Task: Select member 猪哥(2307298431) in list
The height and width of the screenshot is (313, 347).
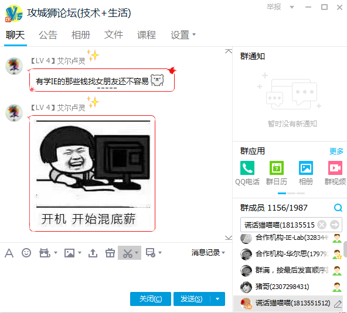Action: [x=290, y=287]
